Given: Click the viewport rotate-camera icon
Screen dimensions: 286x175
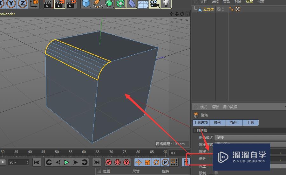Looking at the screenshot, I should pos(182,14).
